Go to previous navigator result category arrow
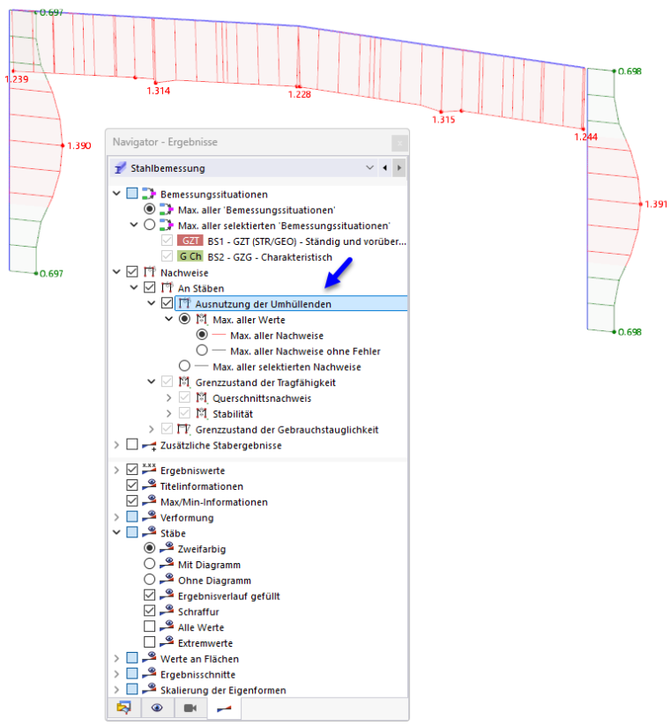 pos(385,167)
